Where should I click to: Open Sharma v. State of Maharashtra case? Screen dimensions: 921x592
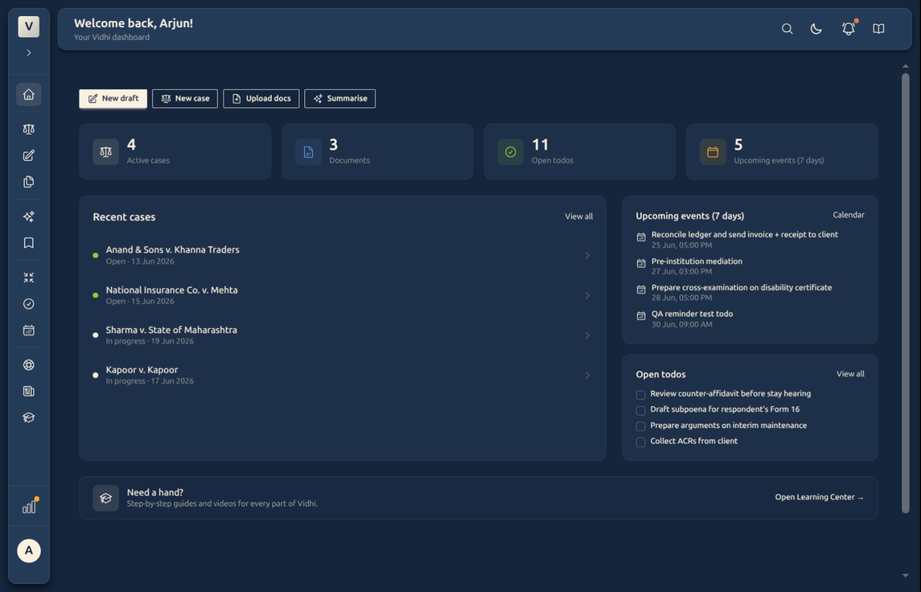(x=342, y=335)
